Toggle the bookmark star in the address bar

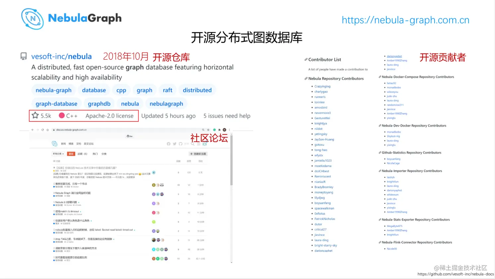[x=208, y=130]
